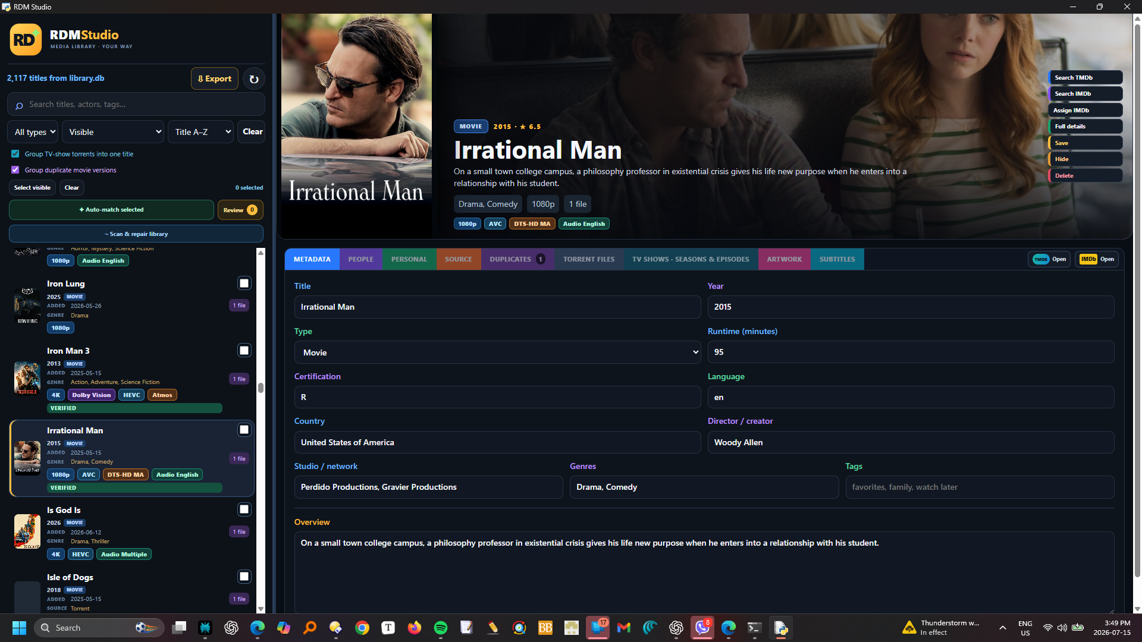Click Search TMDb button

point(1085,78)
